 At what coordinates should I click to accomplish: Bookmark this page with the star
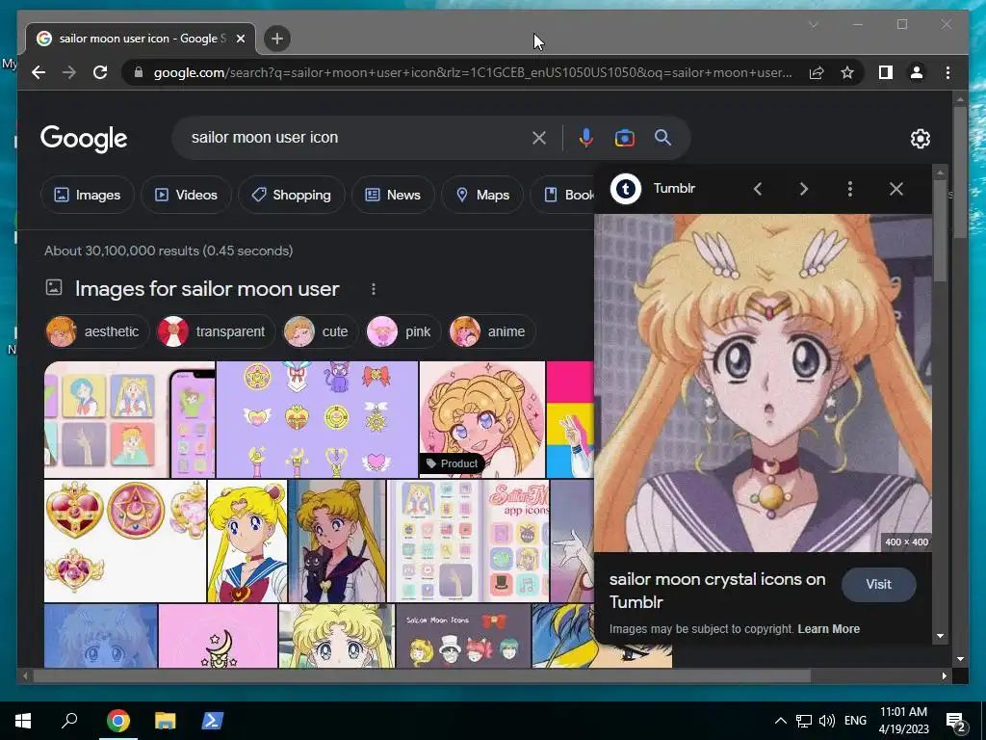click(x=847, y=72)
